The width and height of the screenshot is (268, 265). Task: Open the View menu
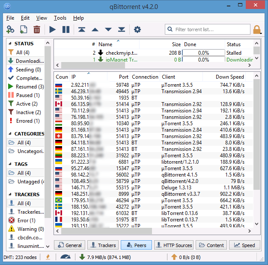(42, 18)
